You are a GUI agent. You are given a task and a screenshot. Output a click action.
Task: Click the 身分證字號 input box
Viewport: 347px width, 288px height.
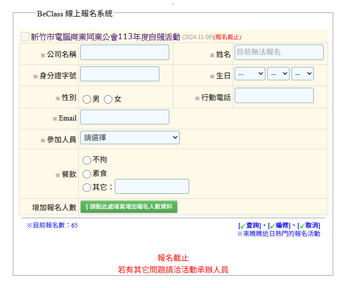[x=120, y=74]
